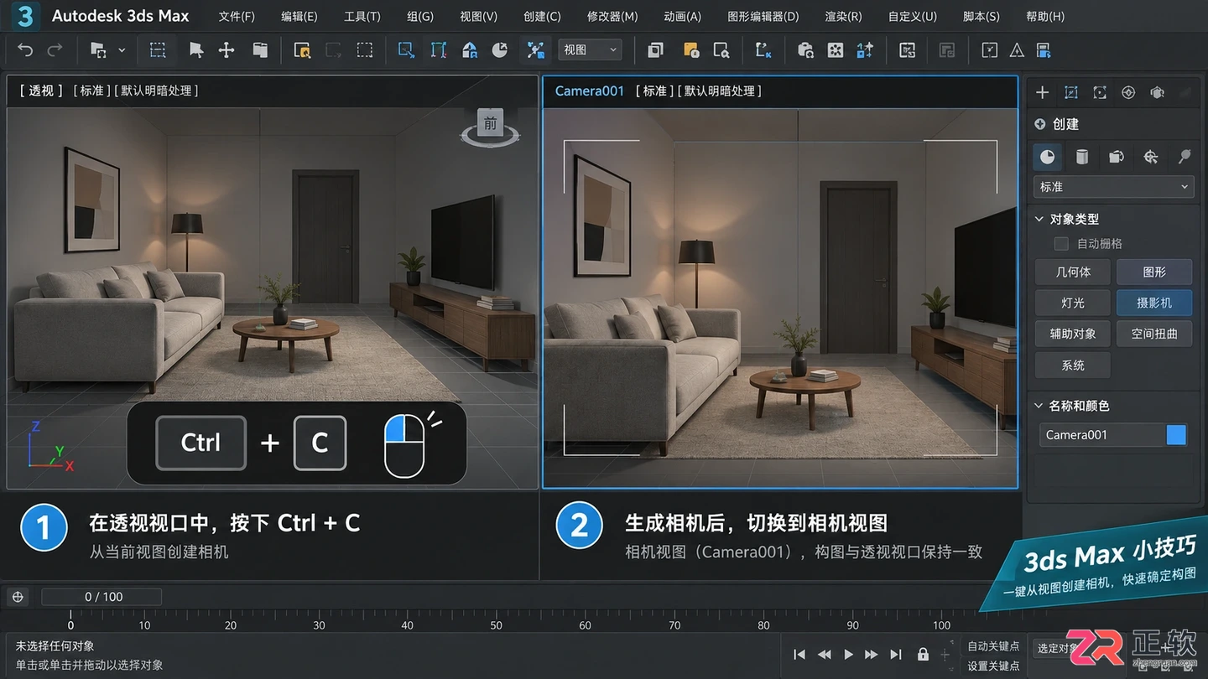Click the yellow-magnifier Select by Name icon

pyautogui.click(x=302, y=50)
